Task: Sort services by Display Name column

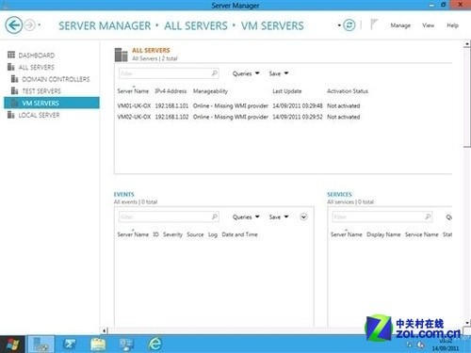Action: click(x=383, y=234)
